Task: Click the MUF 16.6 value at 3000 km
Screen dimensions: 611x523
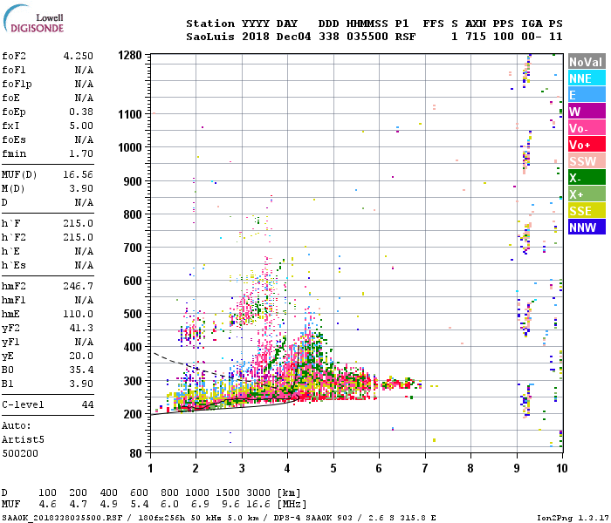Action: click(x=258, y=505)
